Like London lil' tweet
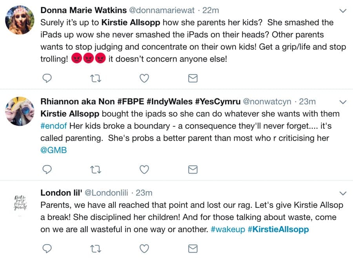Screen dimensions: 353x258 [x=144, y=248]
